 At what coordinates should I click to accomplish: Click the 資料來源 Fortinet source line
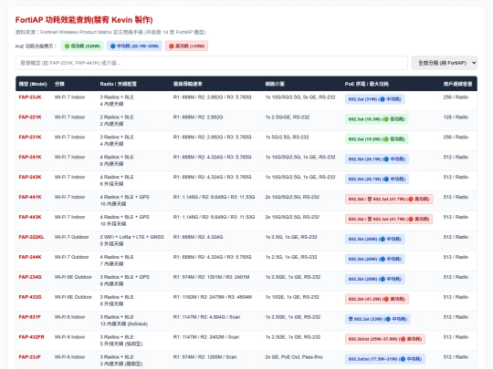point(110,32)
